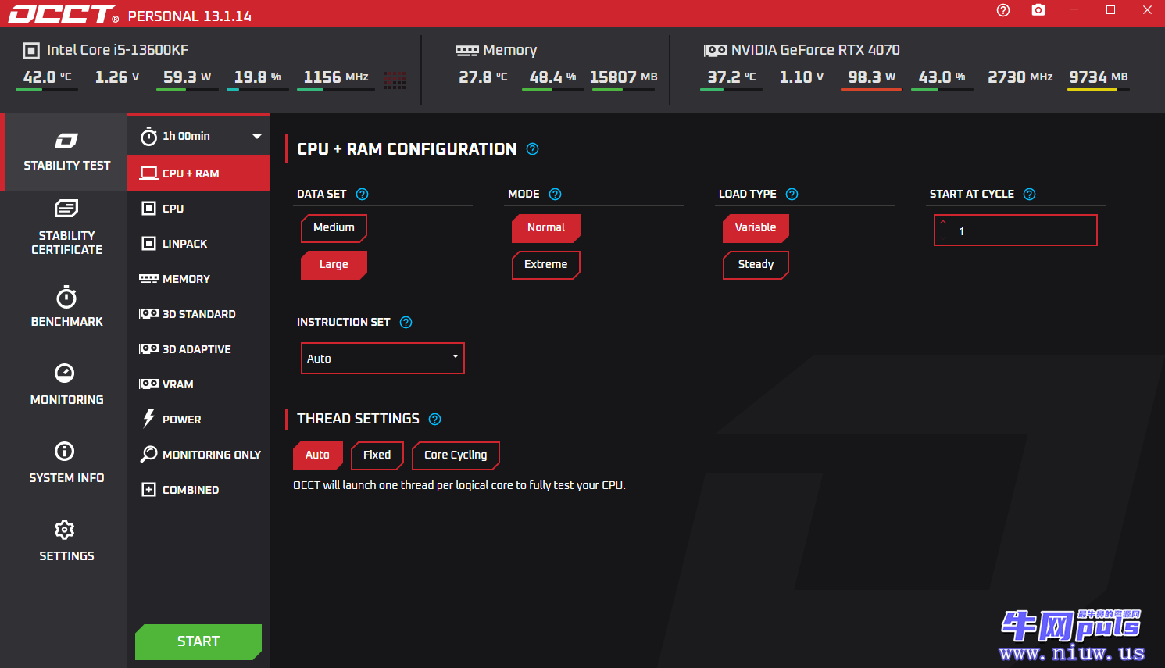Click the System Info icon
The width and height of the screenshot is (1165, 668).
coord(65,451)
